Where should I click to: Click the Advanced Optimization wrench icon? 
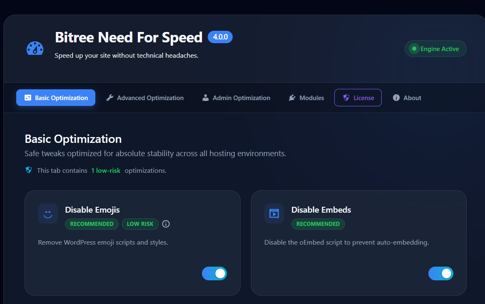pyautogui.click(x=110, y=98)
